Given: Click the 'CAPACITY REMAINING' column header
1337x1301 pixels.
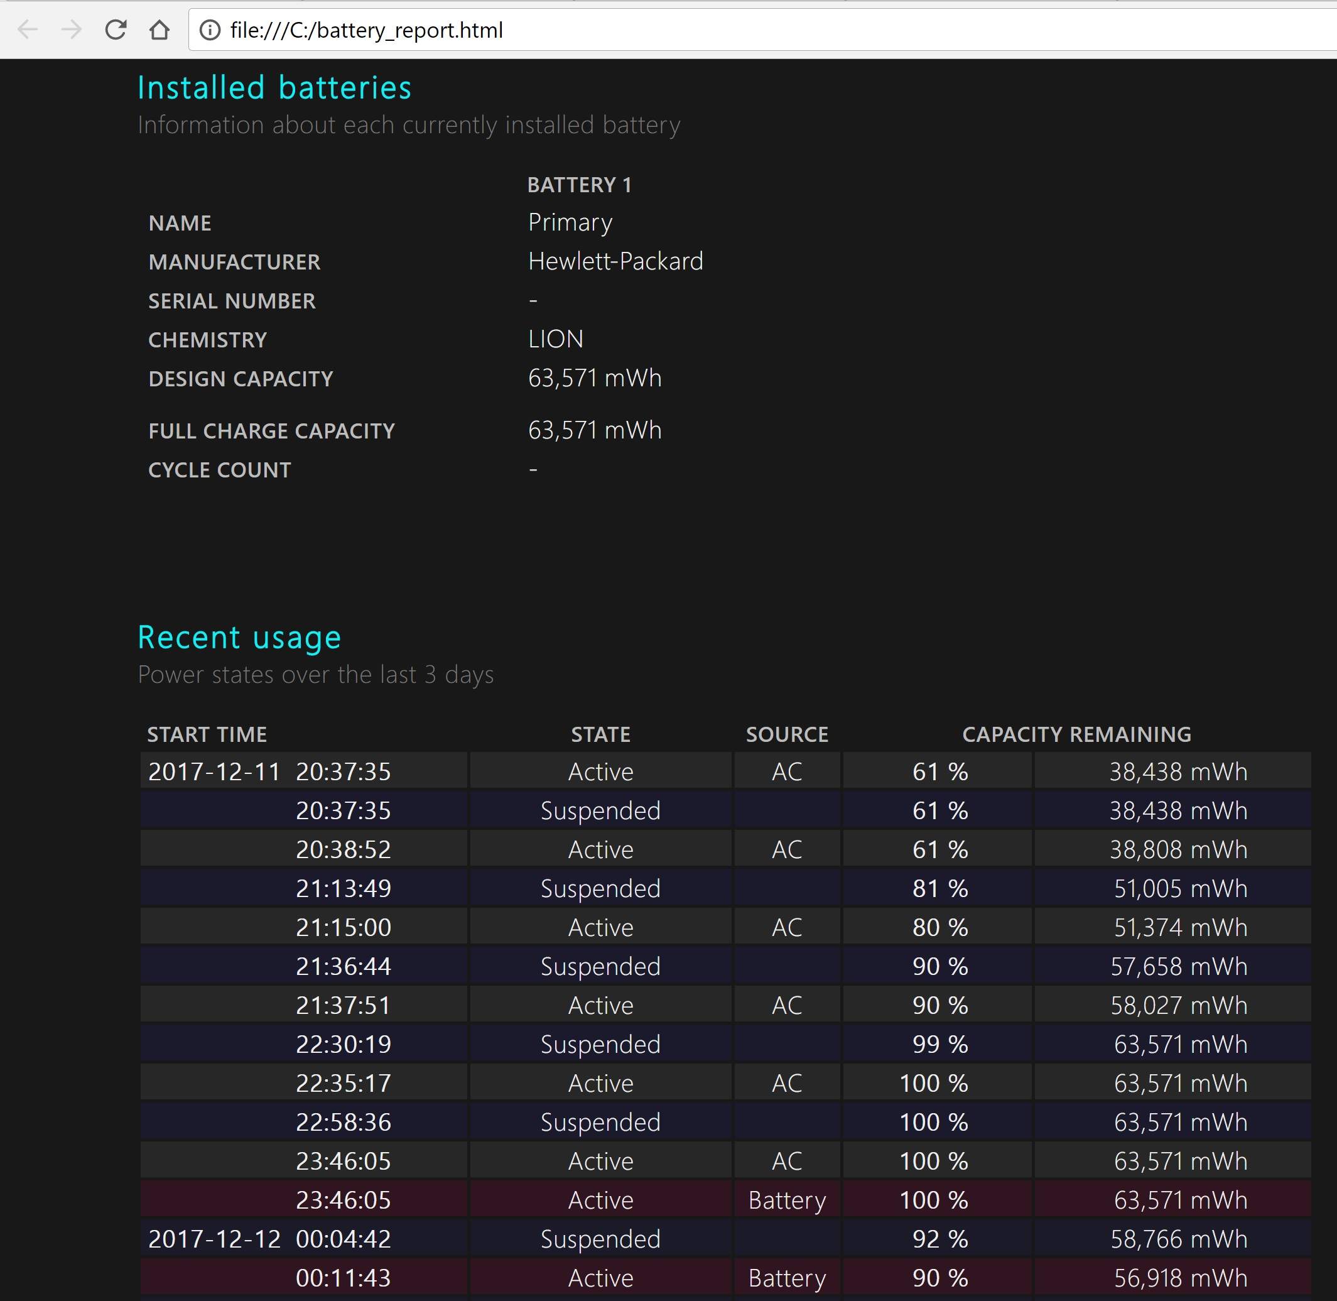Looking at the screenshot, I should pyautogui.click(x=1077, y=734).
